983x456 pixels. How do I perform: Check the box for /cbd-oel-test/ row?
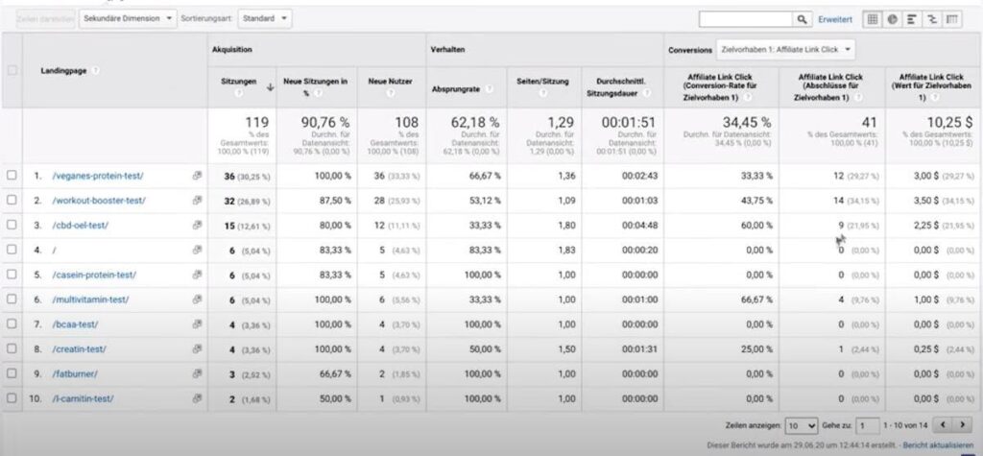click(12, 225)
